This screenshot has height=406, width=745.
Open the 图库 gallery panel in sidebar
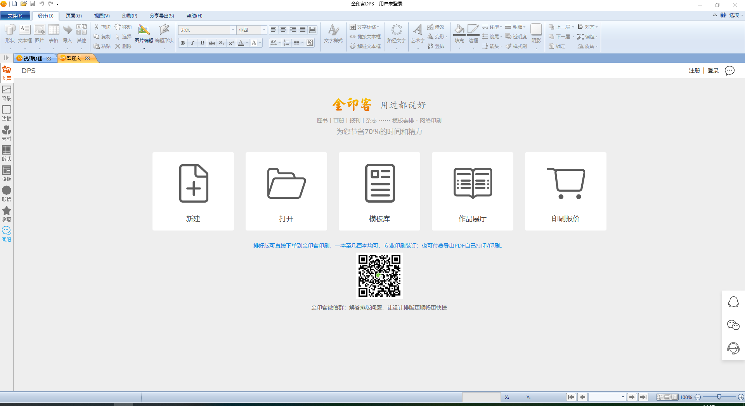tap(7, 73)
